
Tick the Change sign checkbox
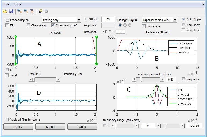pos(28,25)
